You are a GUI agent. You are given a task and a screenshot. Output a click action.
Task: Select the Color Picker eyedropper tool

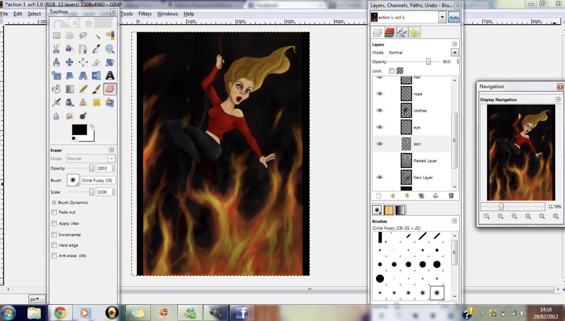[x=97, y=49]
